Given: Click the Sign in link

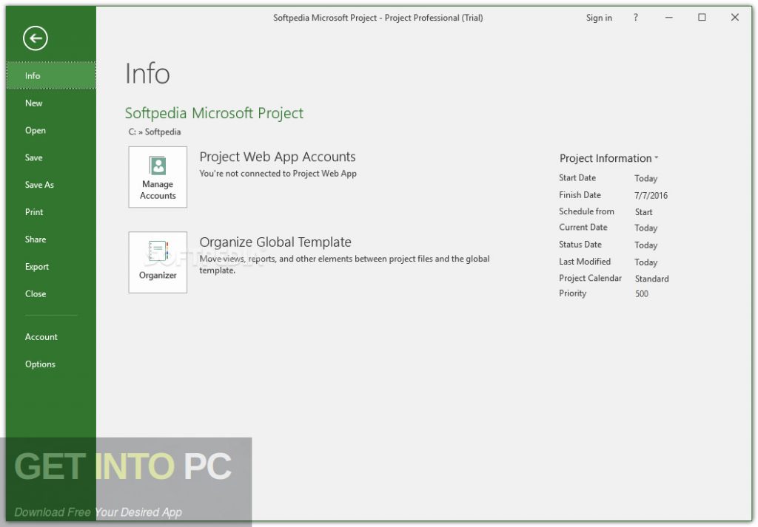Looking at the screenshot, I should 598,18.
